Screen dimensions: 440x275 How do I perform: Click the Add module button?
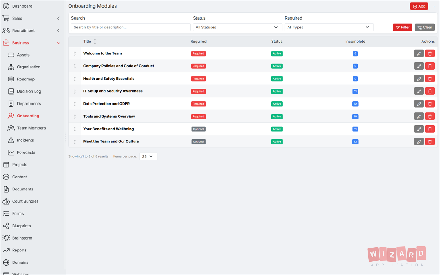pyautogui.click(x=419, y=6)
